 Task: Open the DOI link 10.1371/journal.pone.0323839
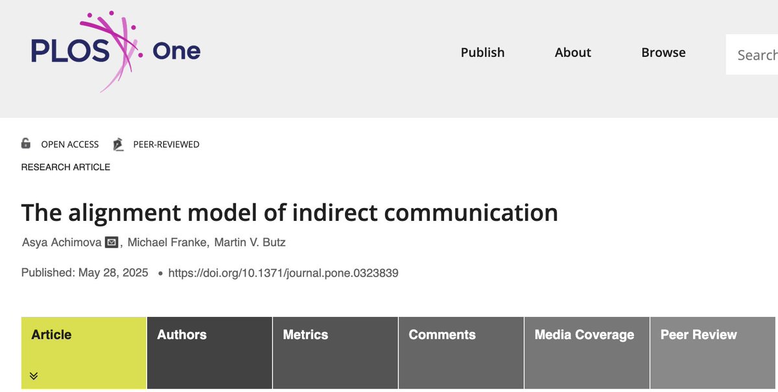pos(283,273)
